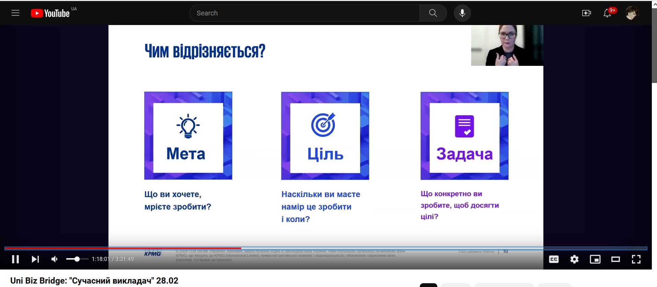
Task: Skip to the next video
Action: (x=35, y=259)
